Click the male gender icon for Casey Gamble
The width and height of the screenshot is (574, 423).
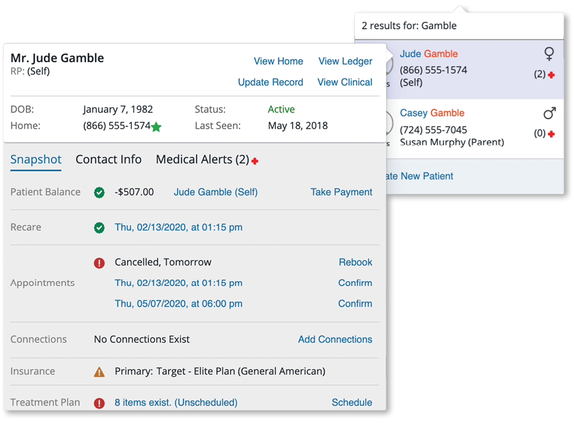point(549,113)
